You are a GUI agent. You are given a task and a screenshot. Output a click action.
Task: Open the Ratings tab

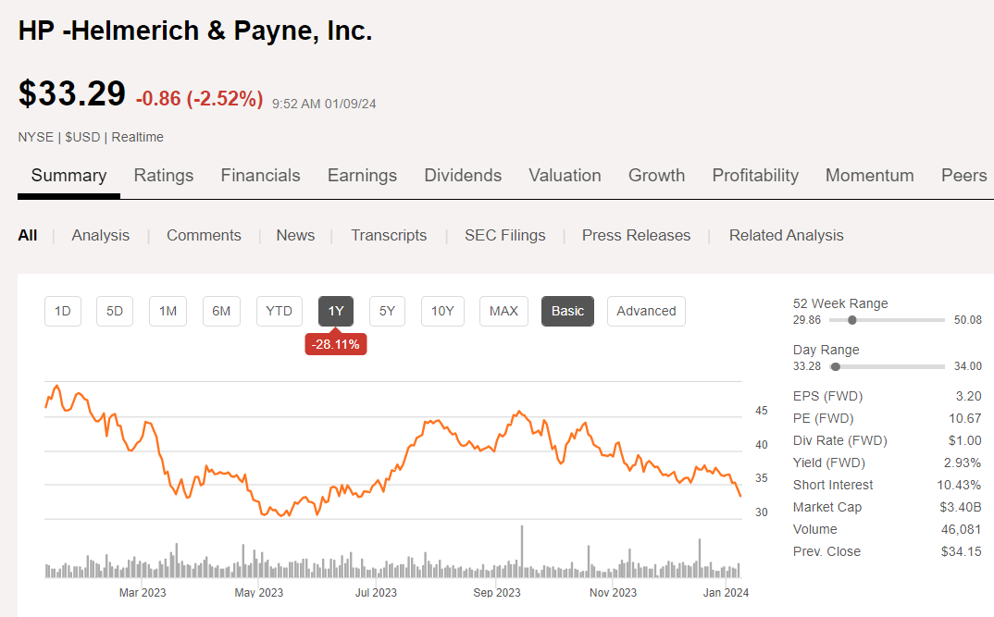click(164, 175)
